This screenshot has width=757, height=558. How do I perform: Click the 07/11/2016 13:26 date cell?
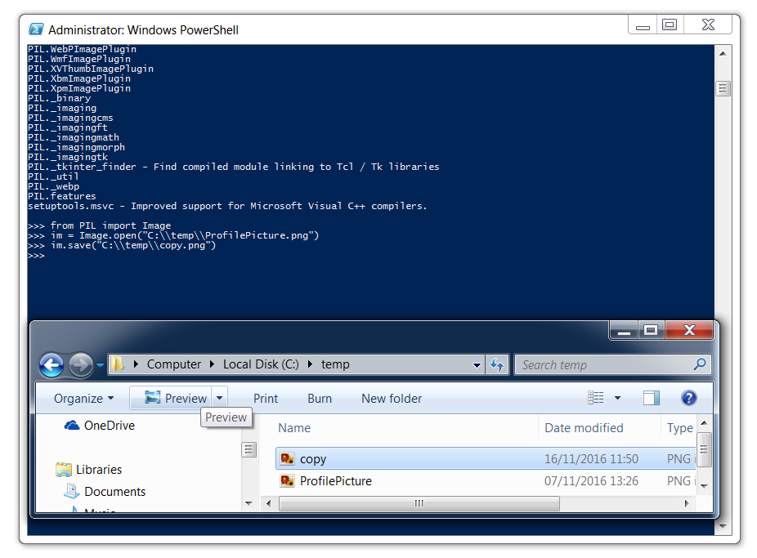(x=591, y=481)
